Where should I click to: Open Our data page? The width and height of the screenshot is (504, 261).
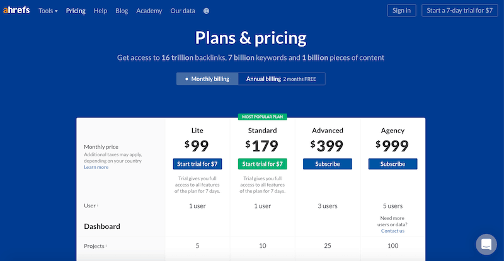pos(183,11)
